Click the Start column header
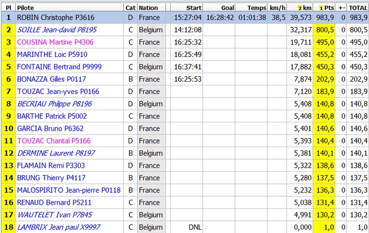The image size is (369, 233). point(193,8)
